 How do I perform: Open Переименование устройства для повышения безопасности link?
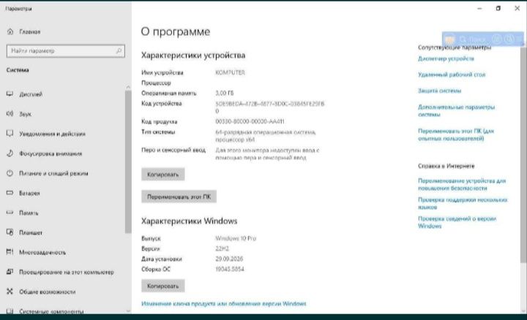point(462,185)
